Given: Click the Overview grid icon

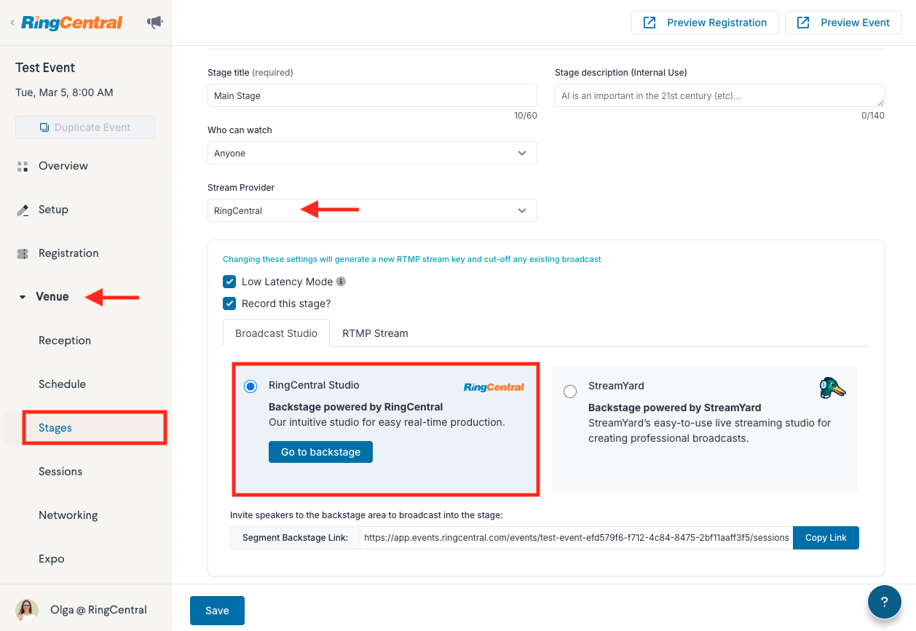Looking at the screenshot, I should pyautogui.click(x=23, y=166).
